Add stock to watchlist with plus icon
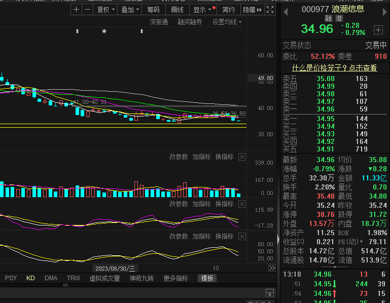This screenshot has height=303, width=390. coord(378,29)
